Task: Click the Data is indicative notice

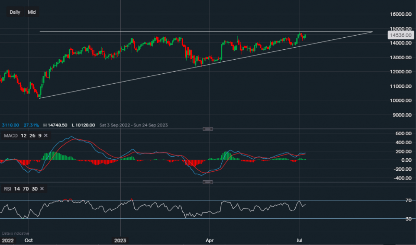Action: [16, 233]
